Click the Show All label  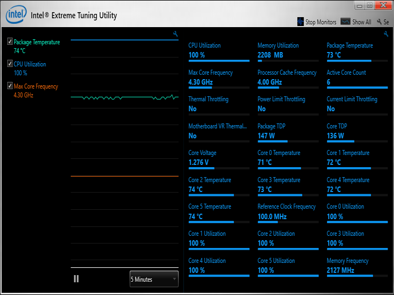[x=362, y=22]
